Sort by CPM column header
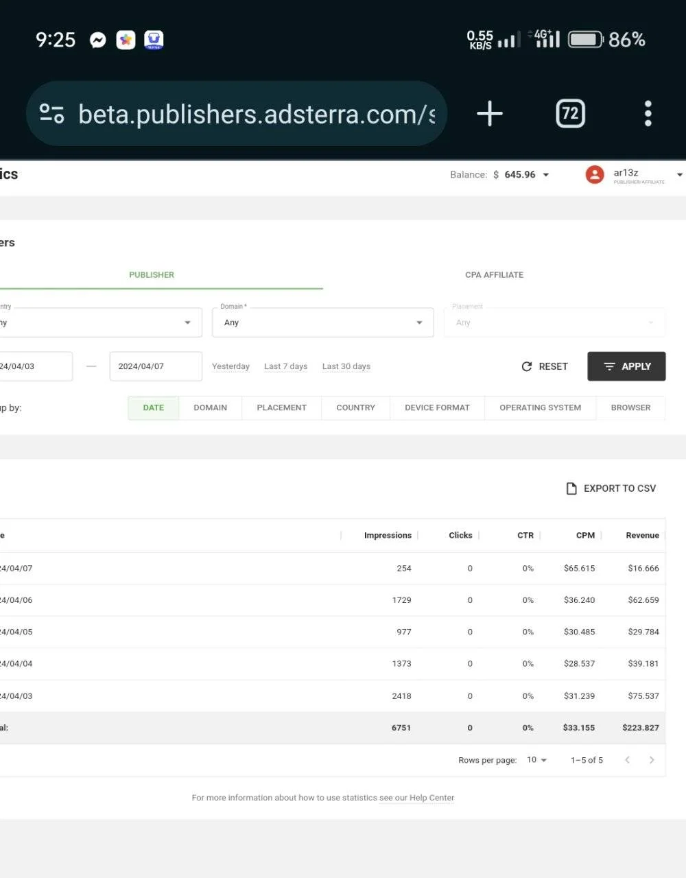The image size is (686, 878). (x=585, y=536)
